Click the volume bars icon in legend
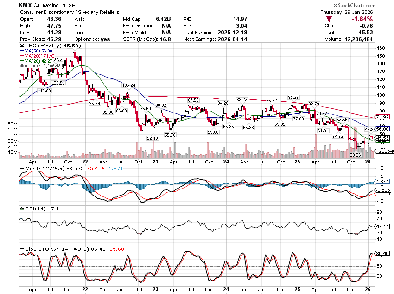The image size is (394, 294). point(21,65)
